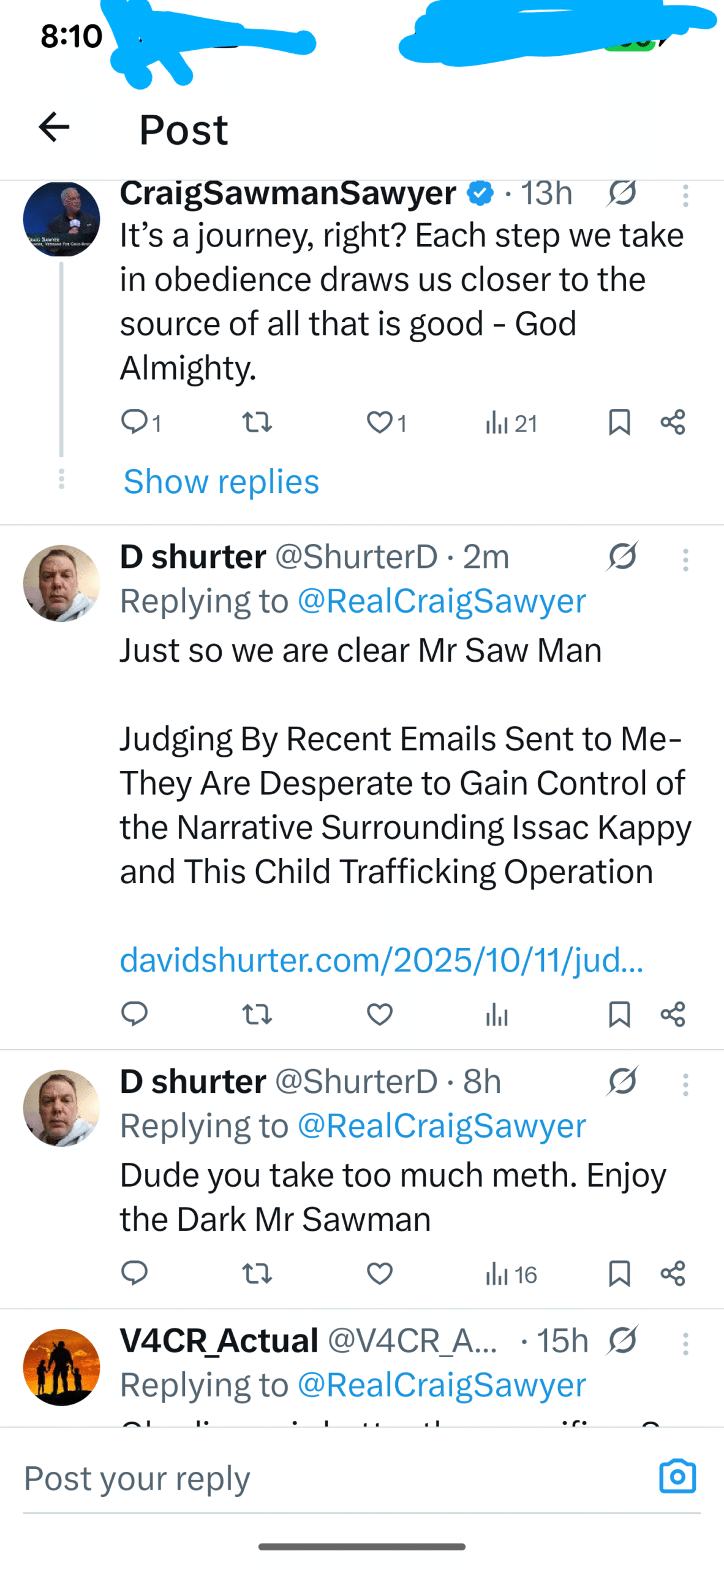The image size is (724, 1570).
Task: Open more options on CraigSawmanSawyer's post
Action: pos(685,196)
